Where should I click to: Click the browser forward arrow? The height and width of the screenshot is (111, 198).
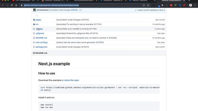click(7, 5)
